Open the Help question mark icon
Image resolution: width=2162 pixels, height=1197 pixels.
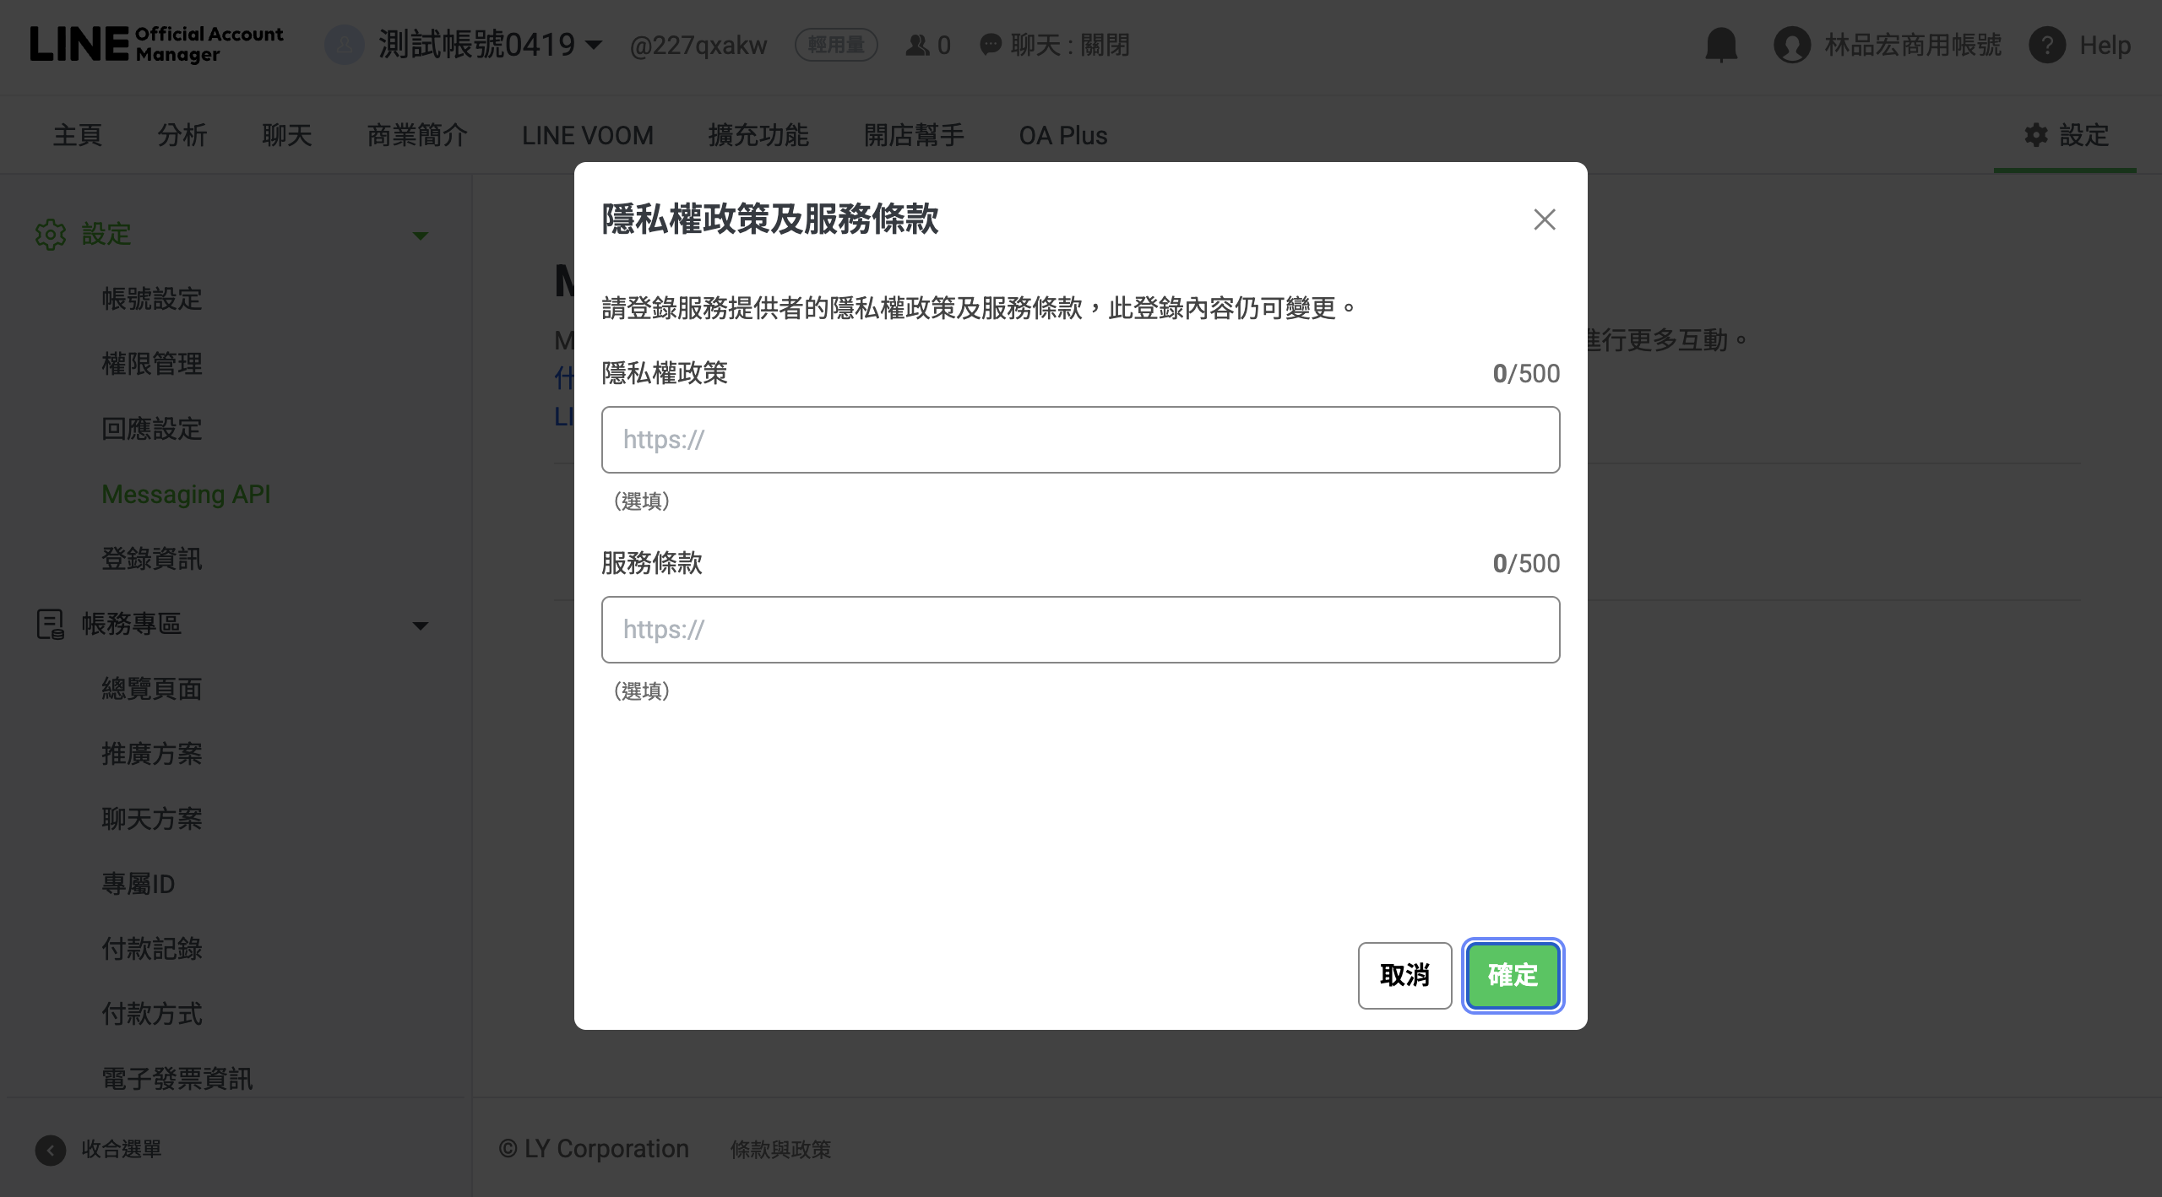point(2047,45)
